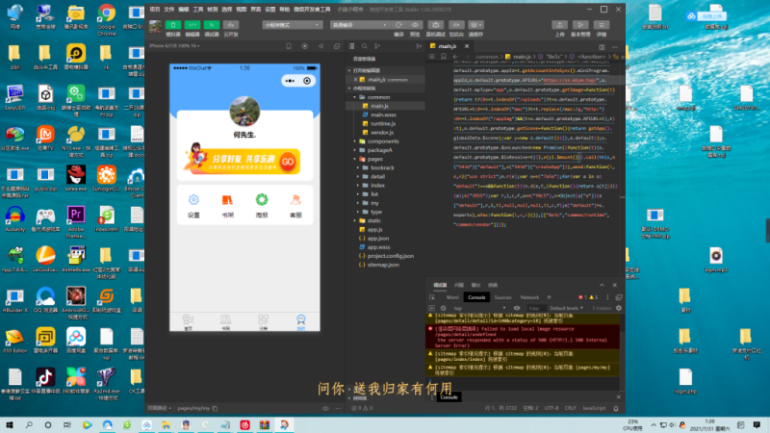Click the simulator mute speaker icon
770x433 pixels.
(321, 46)
